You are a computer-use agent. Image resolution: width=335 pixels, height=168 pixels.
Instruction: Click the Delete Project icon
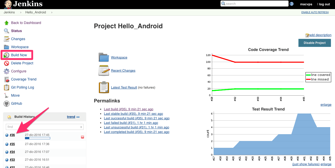point(6,63)
